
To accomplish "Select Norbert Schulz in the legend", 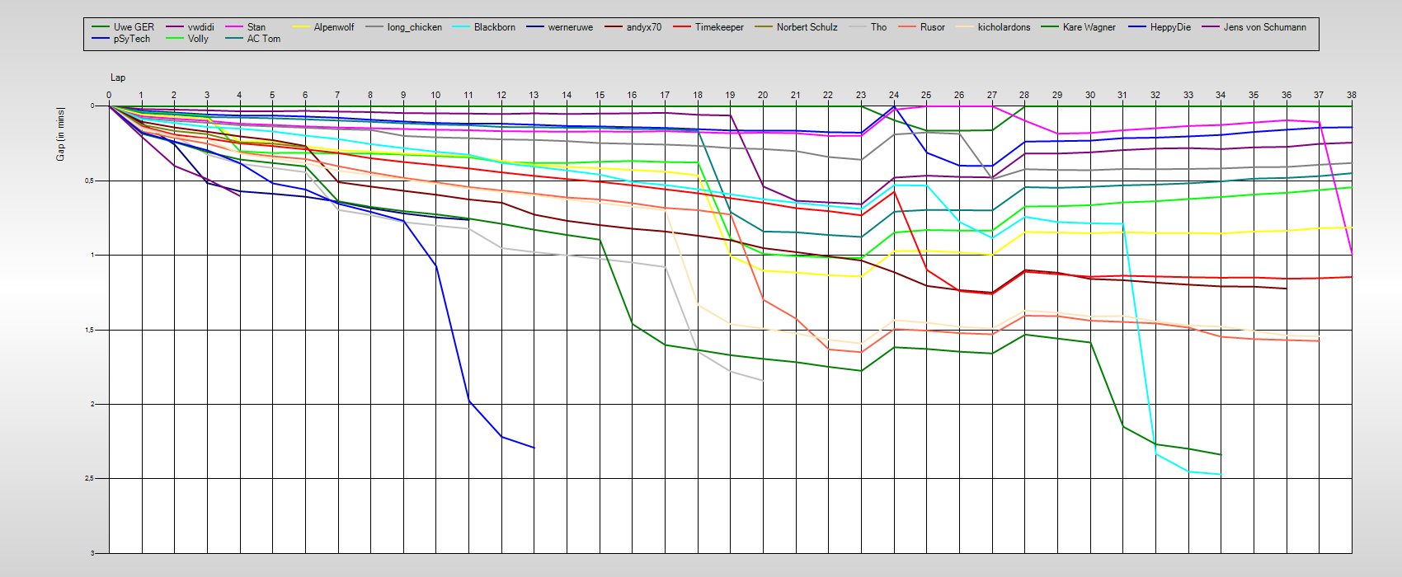I will [x=807, y=27].
